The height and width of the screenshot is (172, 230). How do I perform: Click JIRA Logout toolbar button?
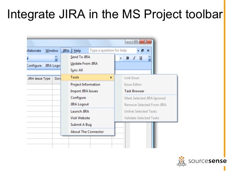point(52,66)
